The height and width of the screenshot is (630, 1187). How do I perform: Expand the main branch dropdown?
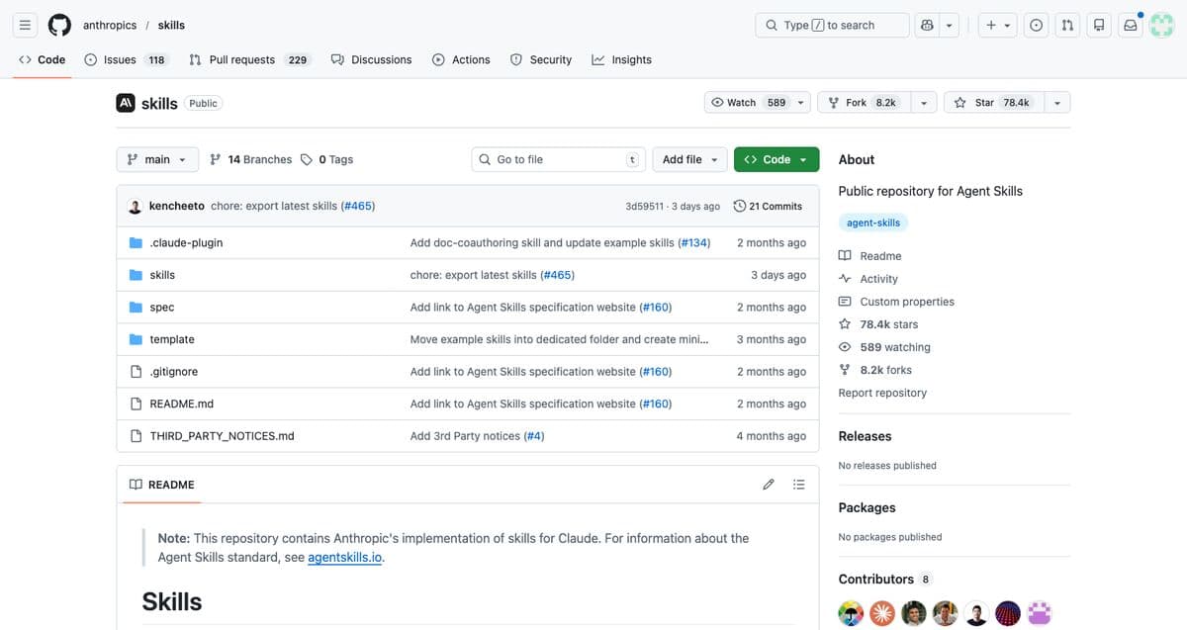(x=157, y=159)
